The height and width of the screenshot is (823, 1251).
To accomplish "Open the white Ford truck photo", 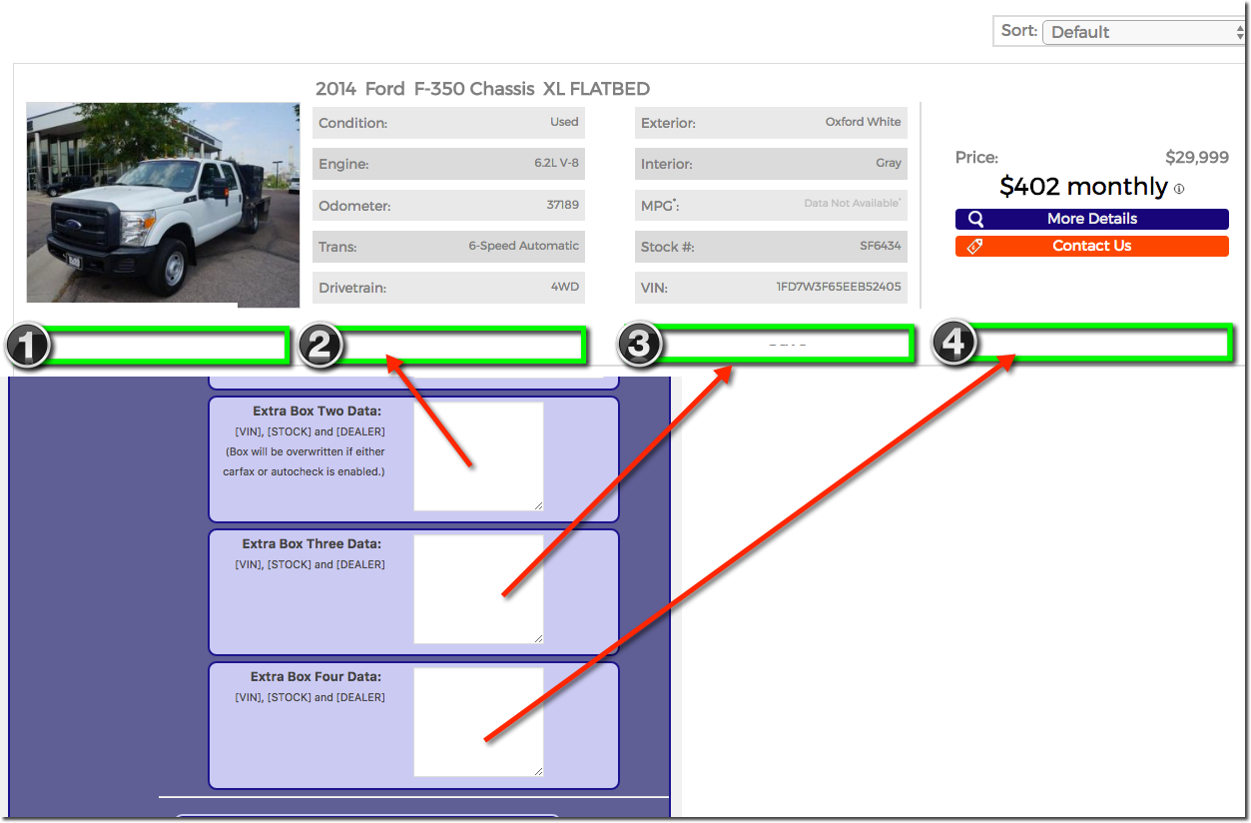I will click(x=163, y=204).
